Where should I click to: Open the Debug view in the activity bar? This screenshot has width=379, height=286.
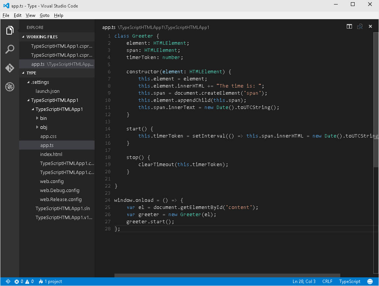(10, 87)
